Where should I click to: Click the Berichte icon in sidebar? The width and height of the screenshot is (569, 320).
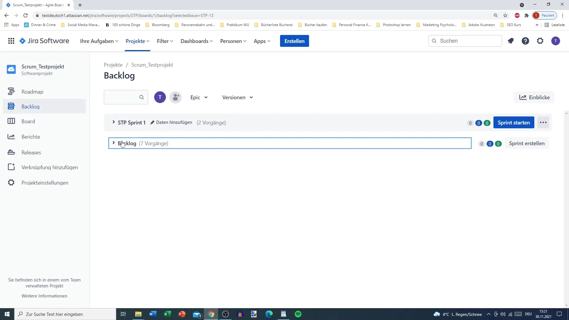[11, 136]
